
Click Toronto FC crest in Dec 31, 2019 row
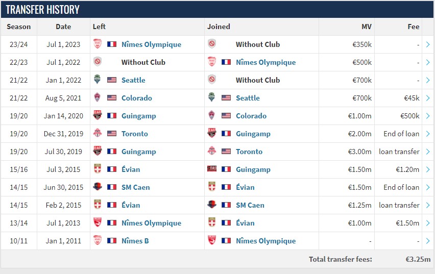click(98, 133)
